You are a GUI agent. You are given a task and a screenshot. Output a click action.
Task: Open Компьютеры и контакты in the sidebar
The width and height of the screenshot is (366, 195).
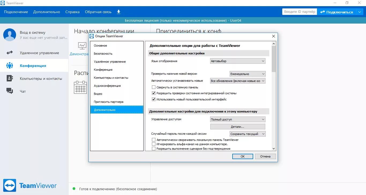34,78
